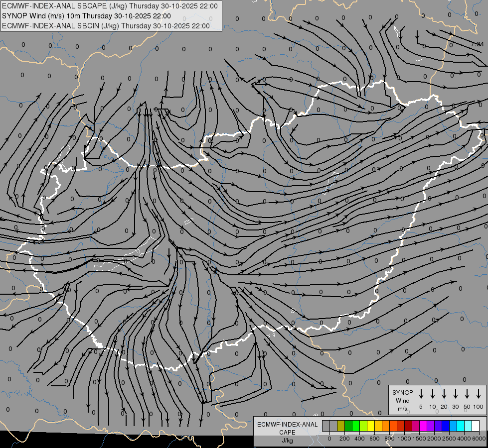Screen dimensions: 488x448
Task: Choose the bright magenta CAPE swatch
Action: [423, 426]
